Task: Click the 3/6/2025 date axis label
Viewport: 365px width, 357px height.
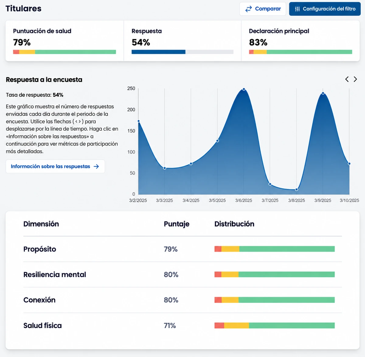Action: click(x=244, y=200)
